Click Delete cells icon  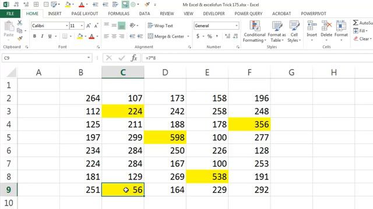pos(326,26)
